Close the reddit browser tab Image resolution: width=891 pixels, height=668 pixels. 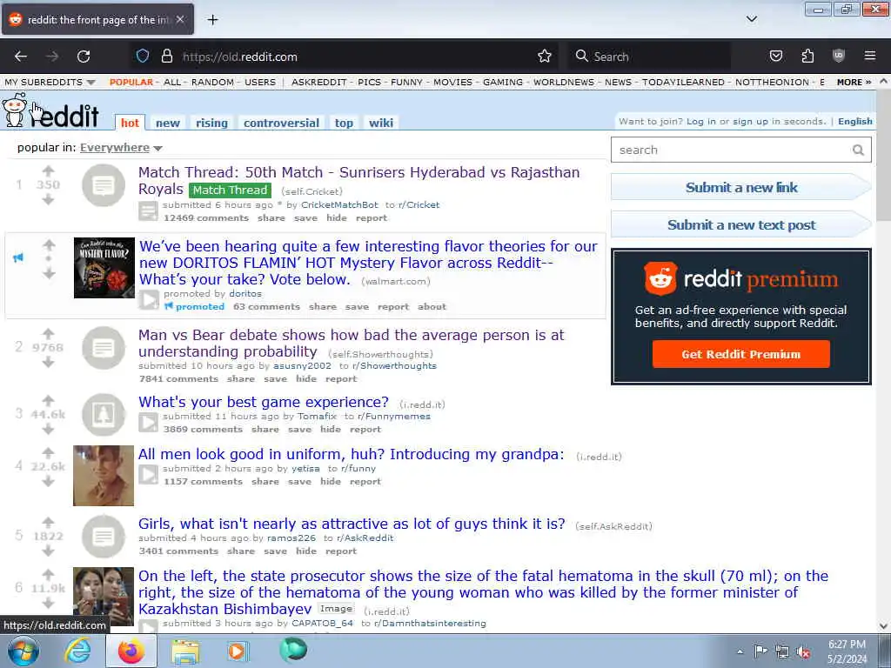(x=180, y=19)
